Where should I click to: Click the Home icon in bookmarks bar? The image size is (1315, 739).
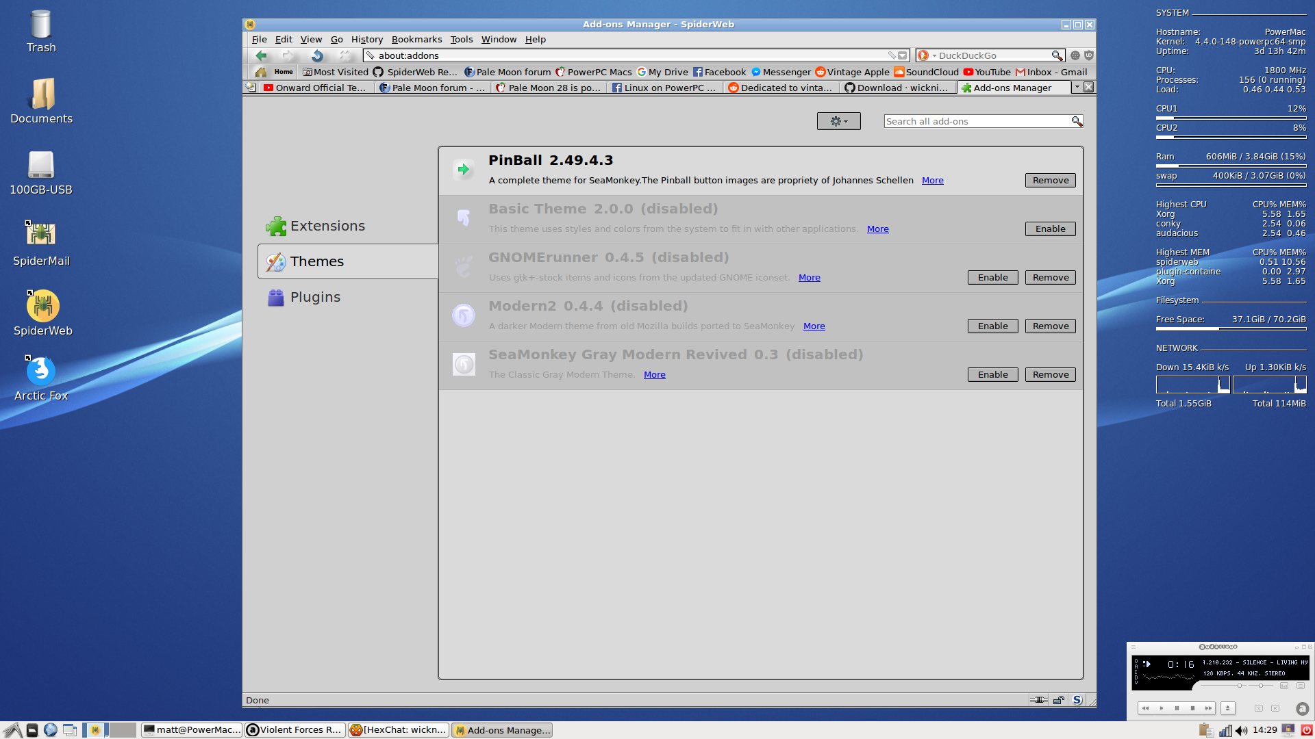[261, 72]
